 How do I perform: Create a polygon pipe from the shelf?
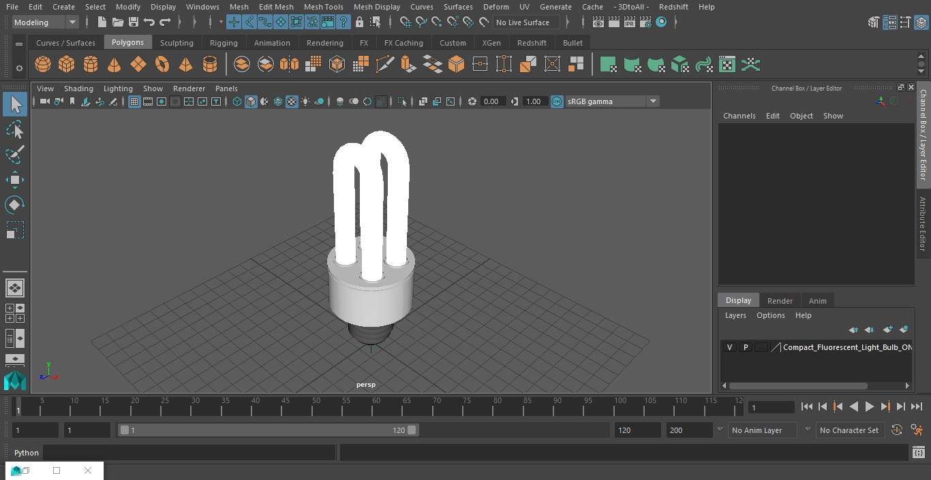[210, 65]
